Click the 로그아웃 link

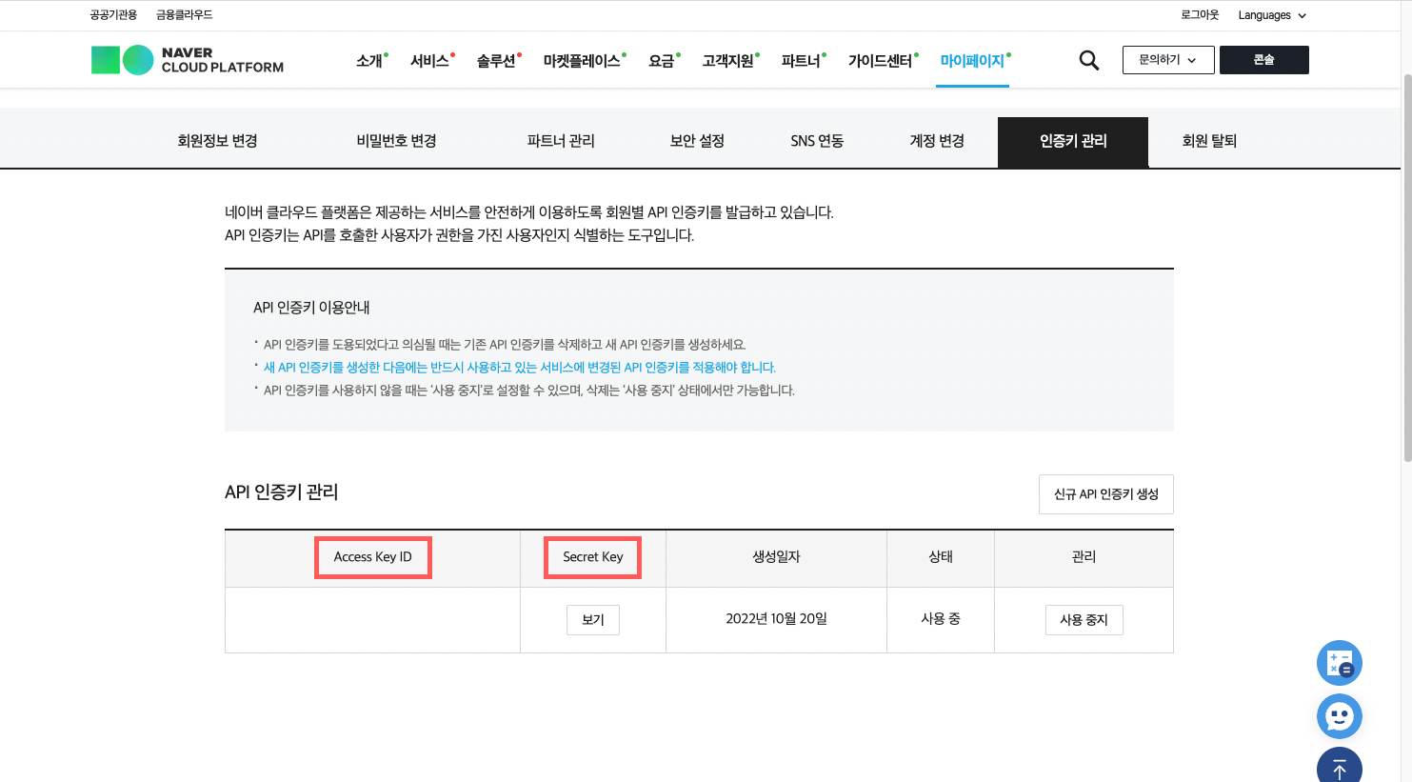coord(1199,15)
